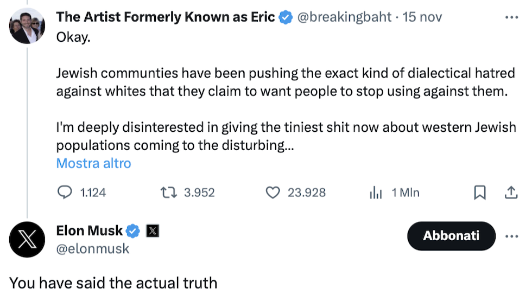
Task: Click the Elon Musk display name
Action: point(89,232)
